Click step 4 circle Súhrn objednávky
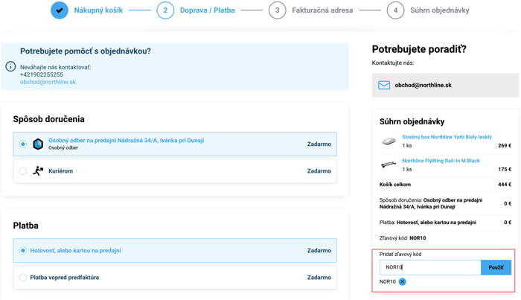521x300 pixels. click(395, 10)
